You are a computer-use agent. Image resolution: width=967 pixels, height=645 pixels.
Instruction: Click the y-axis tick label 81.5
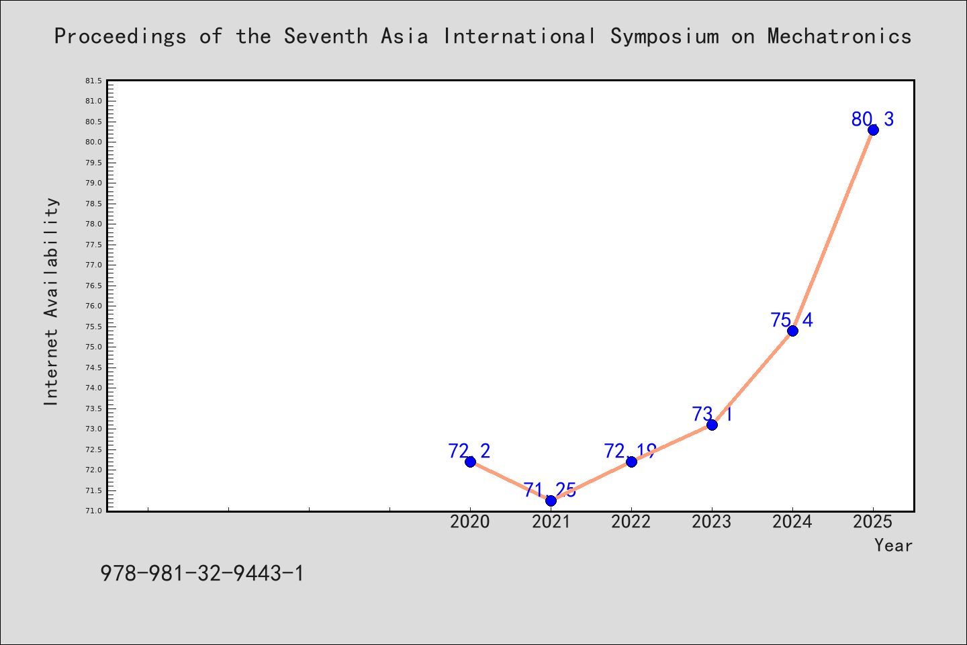click(x=93, y=81)
